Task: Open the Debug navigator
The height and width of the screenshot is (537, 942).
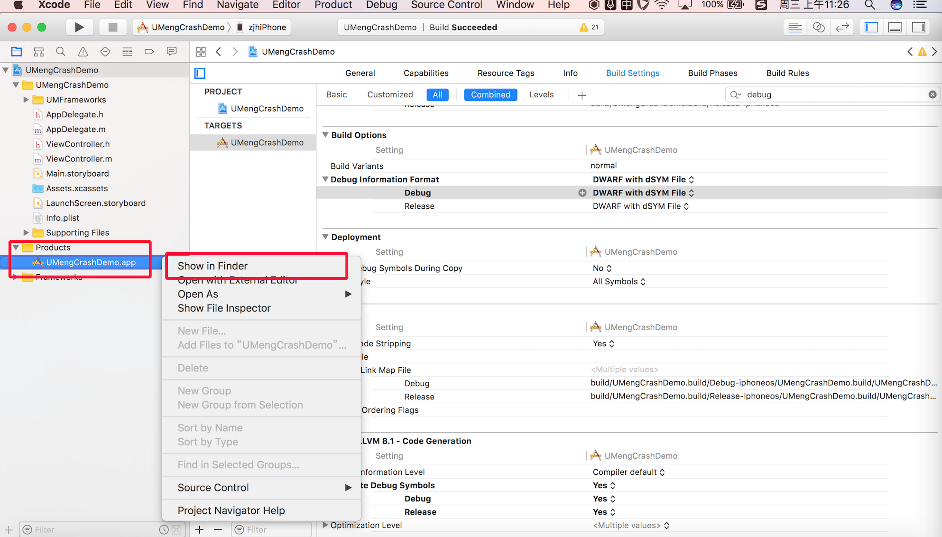Action: (127, 52)
